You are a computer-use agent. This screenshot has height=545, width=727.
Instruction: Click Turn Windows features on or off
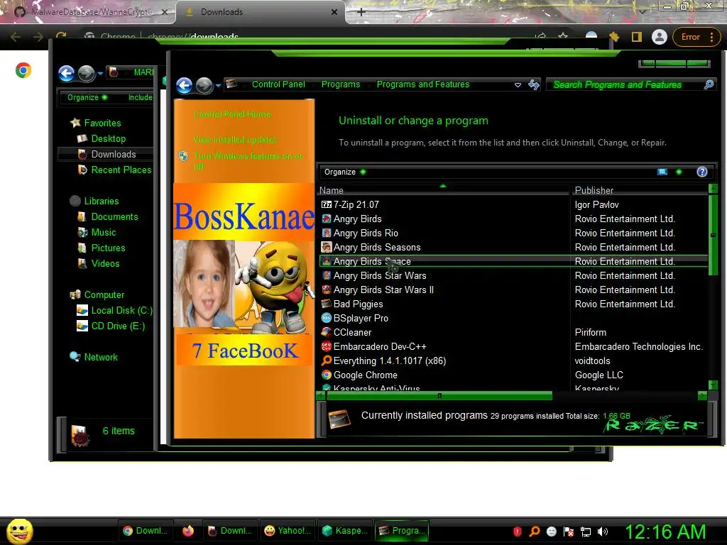[248, 161]
